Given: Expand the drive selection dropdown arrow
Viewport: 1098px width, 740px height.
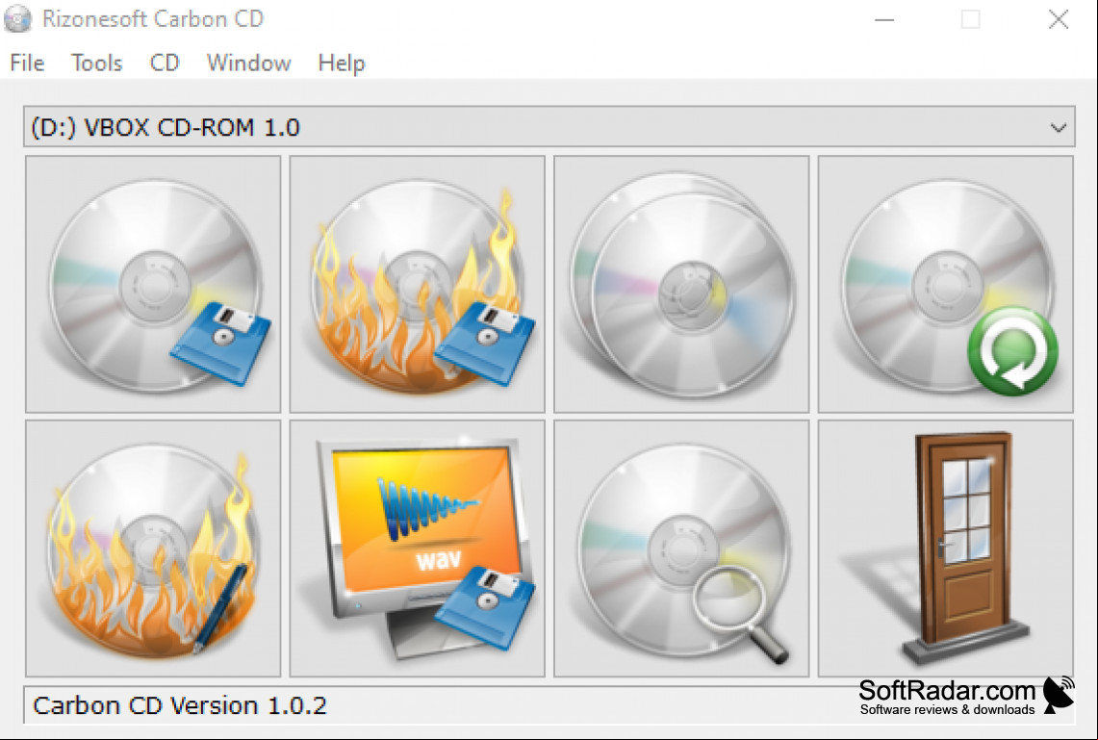Looking at the screenshot, I should (x=1059, y=127).
